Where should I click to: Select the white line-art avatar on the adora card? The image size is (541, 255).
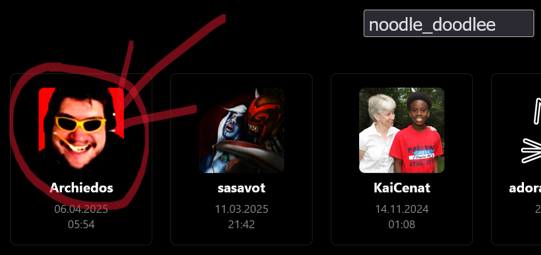[531, 130]
